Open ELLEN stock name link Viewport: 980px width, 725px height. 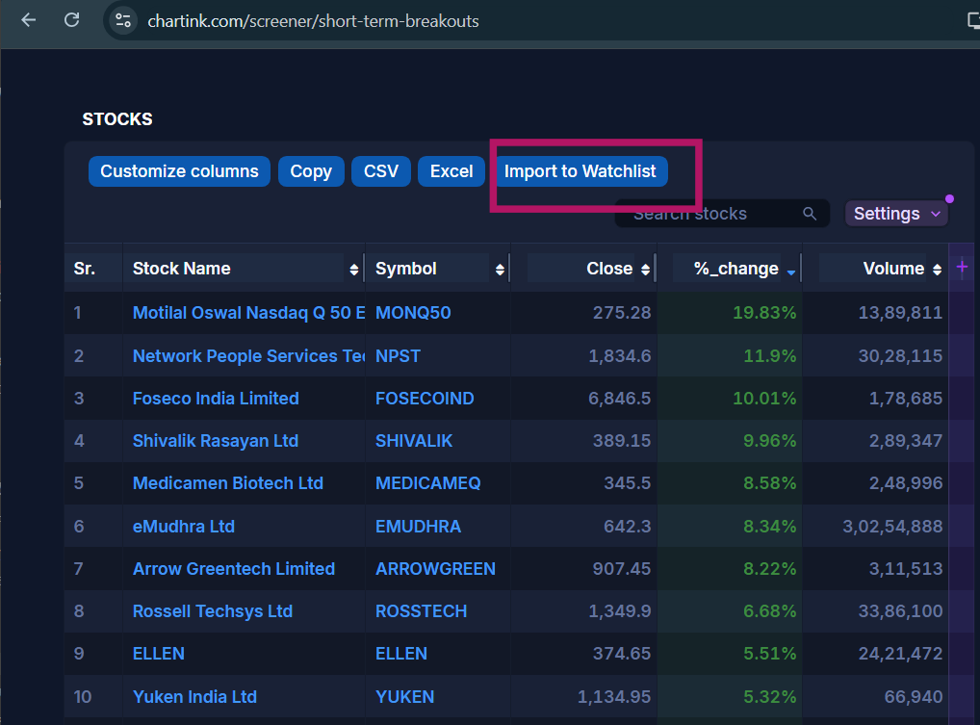159,654
